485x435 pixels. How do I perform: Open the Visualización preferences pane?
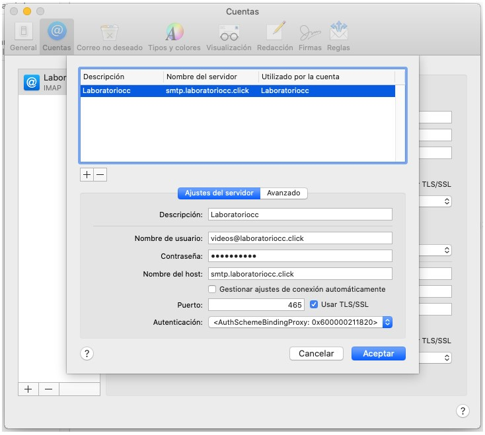pyautogui.click(x=229, y=37)
